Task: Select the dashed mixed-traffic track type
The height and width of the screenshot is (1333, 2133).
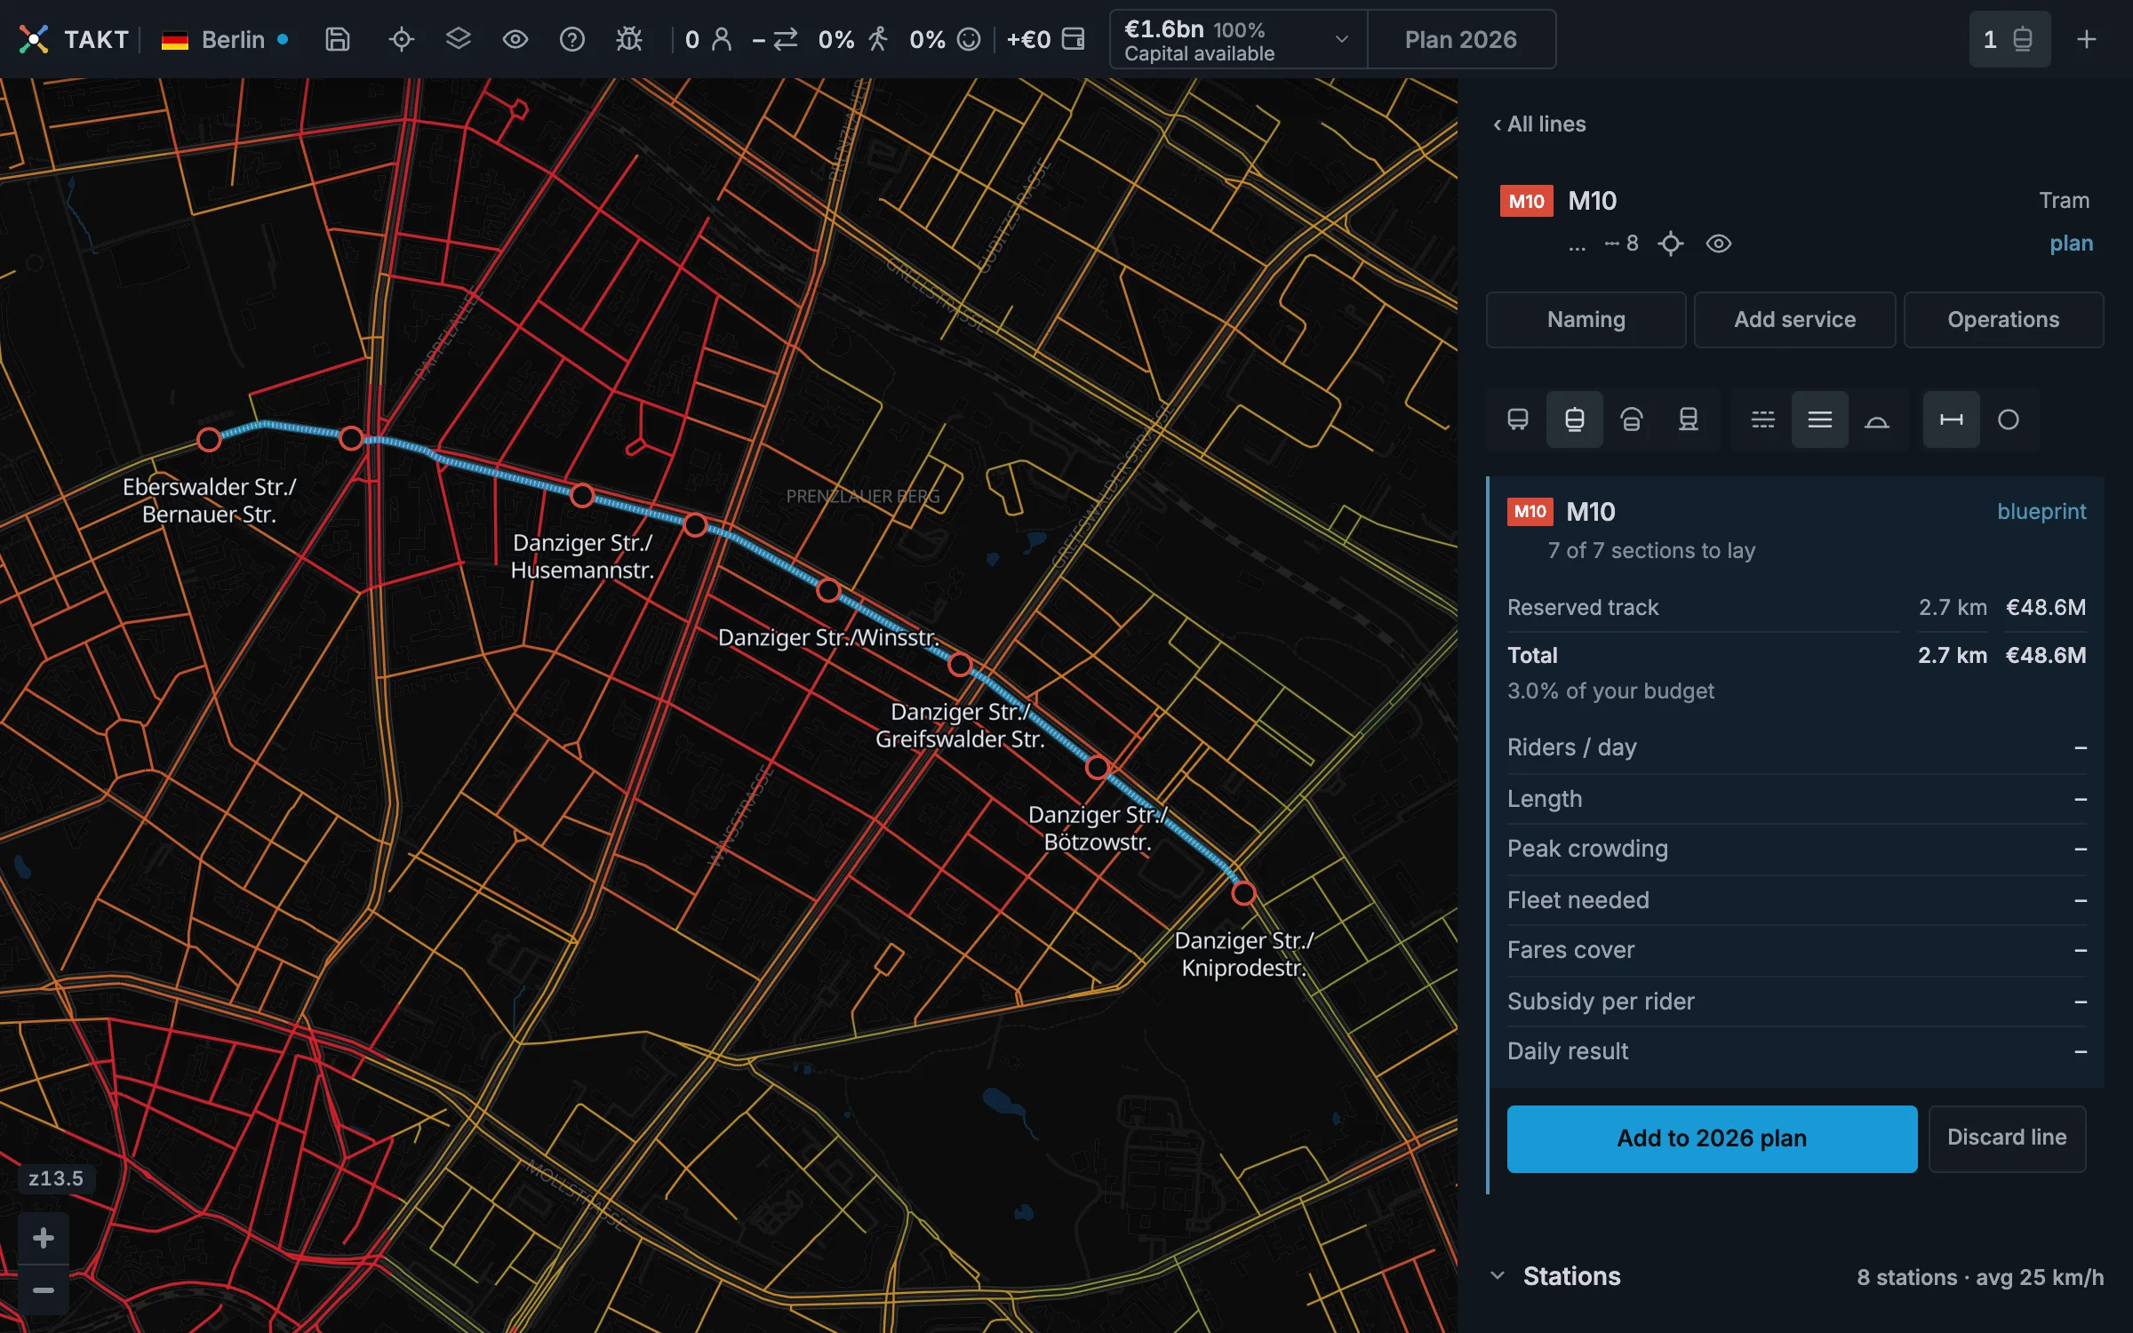Action: coord(1763,419)
